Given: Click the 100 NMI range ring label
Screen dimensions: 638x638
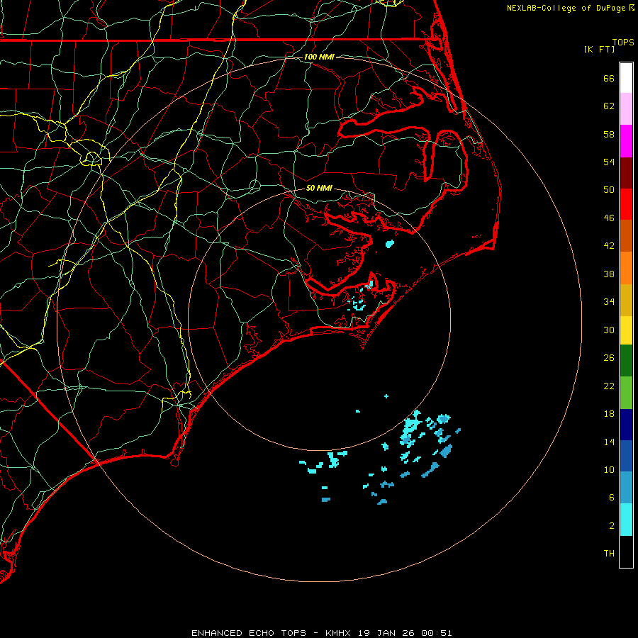Looking at the screenshot, I should point(319,57).
